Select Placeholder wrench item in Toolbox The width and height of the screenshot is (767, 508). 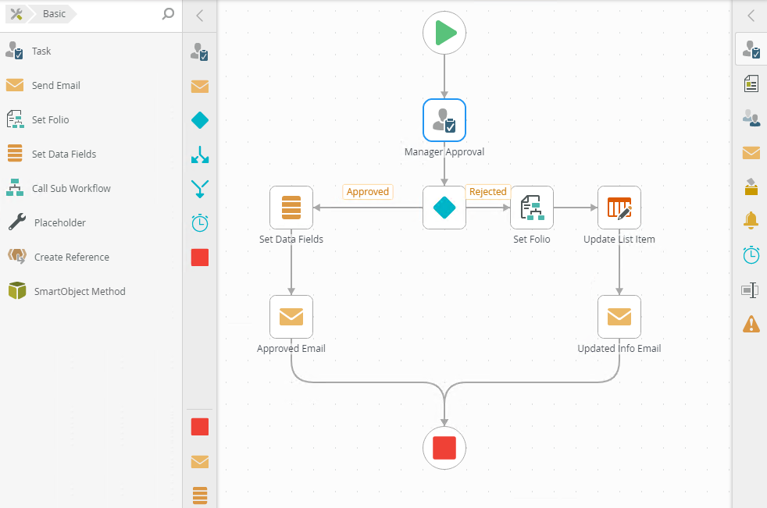point(59,222)
